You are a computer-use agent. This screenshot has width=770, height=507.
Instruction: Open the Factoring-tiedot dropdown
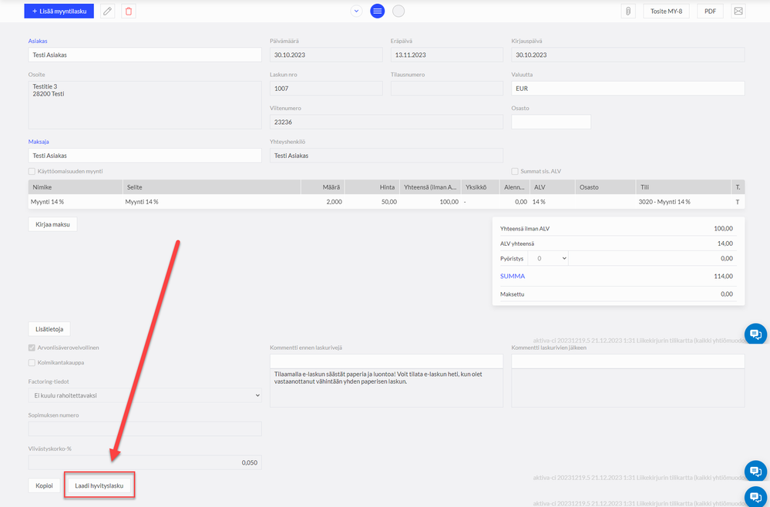(x=145, y=395)
